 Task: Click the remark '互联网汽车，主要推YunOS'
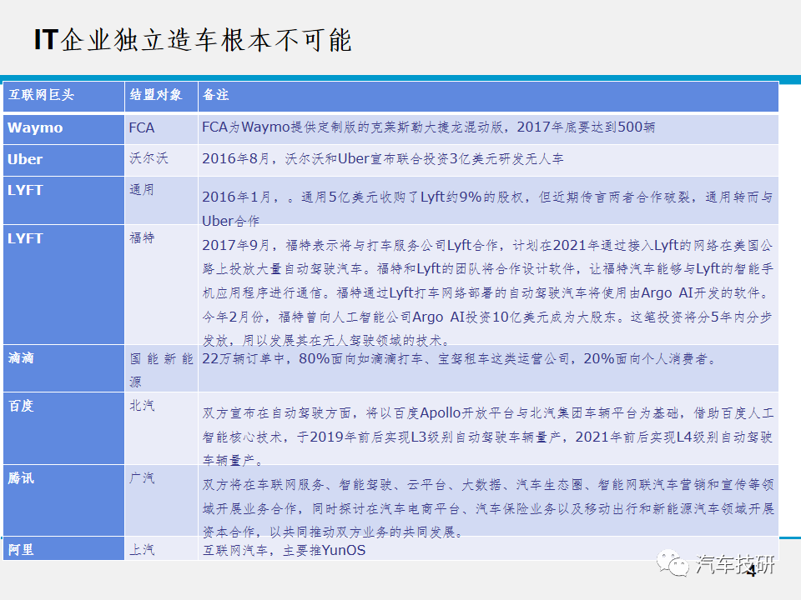(x=284, y=550)
